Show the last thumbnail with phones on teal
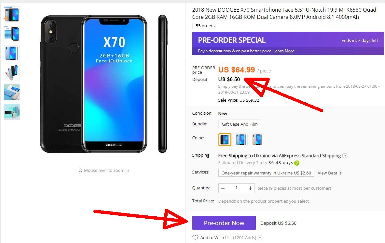This screenshot has width=385, height=243. click(x=11, y=111)
